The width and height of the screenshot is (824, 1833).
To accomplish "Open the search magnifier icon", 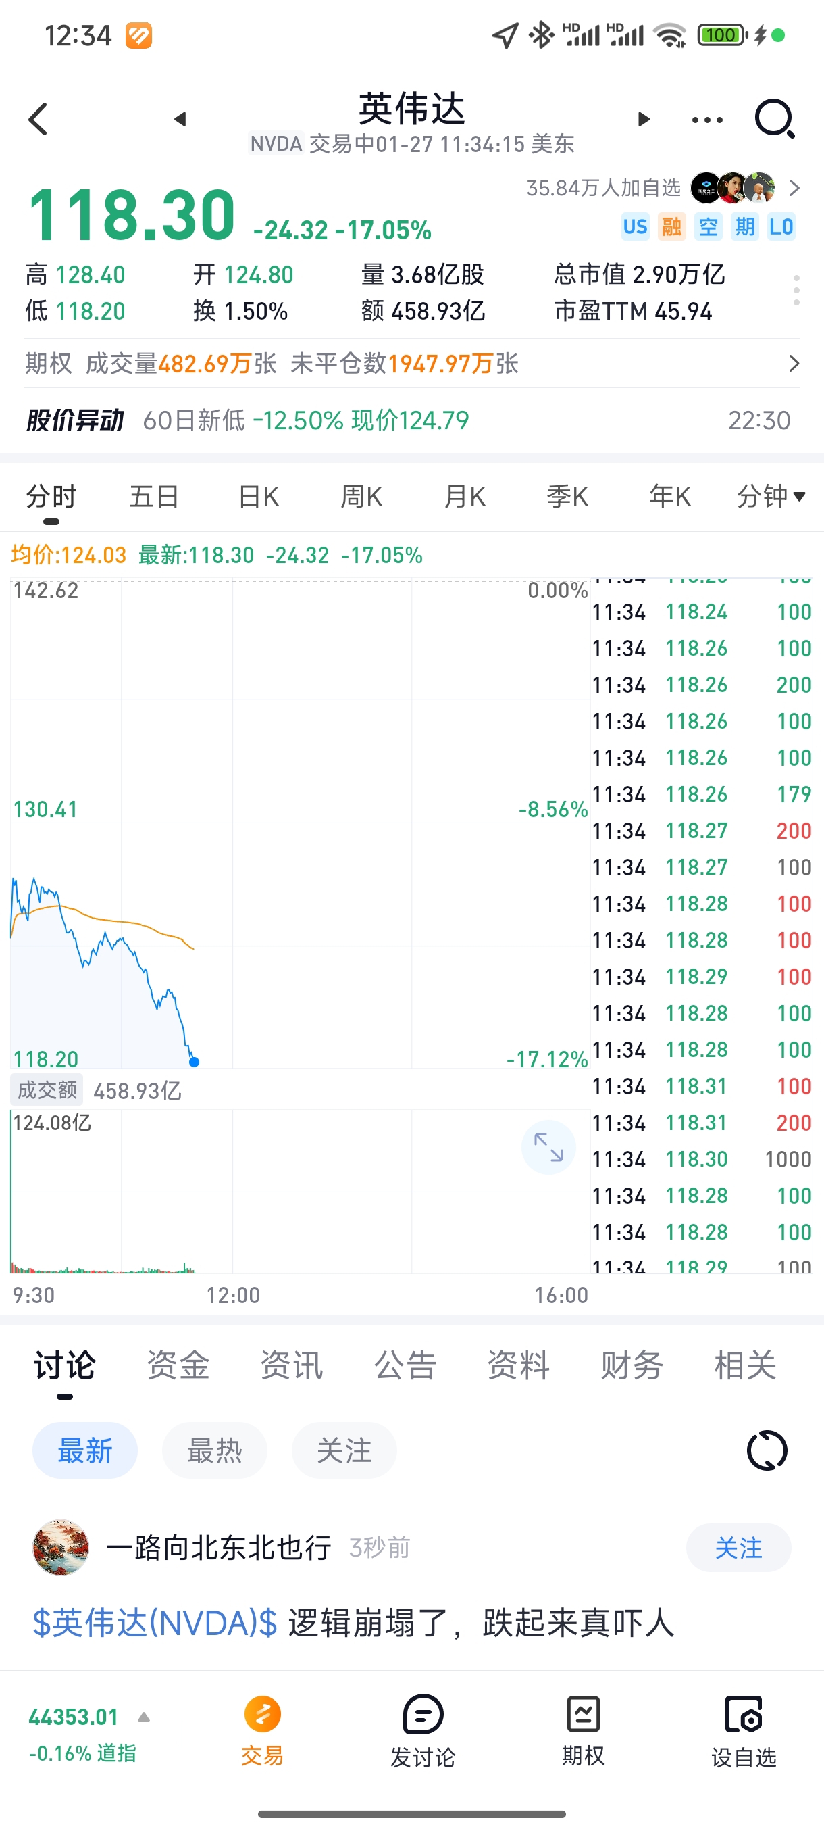I will [x=774, y=119].
